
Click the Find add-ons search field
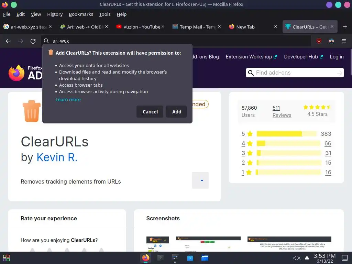click(x=295, y=73)
